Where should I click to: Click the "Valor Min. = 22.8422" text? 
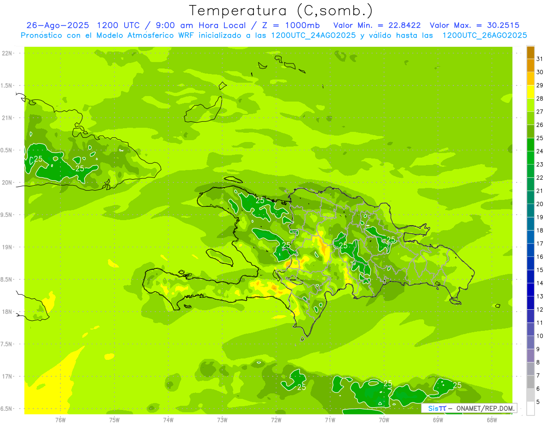coord(377,25)
